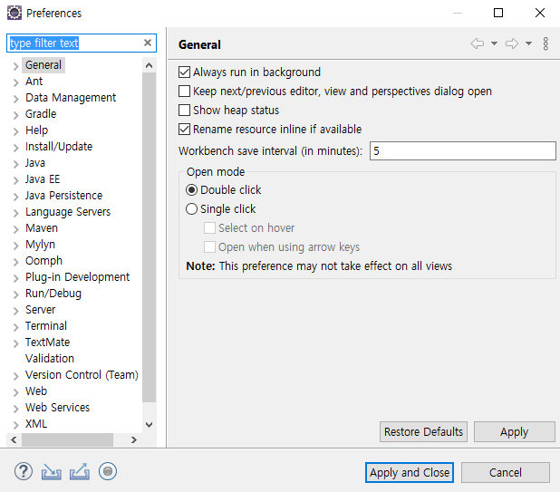Clear the filter text with the X icon

pos(148,43)
